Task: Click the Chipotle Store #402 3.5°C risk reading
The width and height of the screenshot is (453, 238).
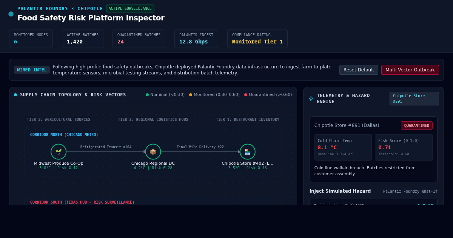Action: [247, 168]
